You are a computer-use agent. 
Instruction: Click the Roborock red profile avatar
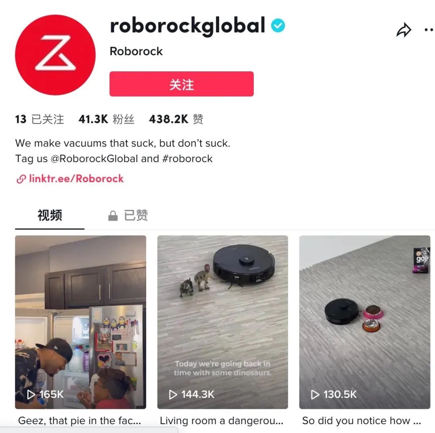55,55
